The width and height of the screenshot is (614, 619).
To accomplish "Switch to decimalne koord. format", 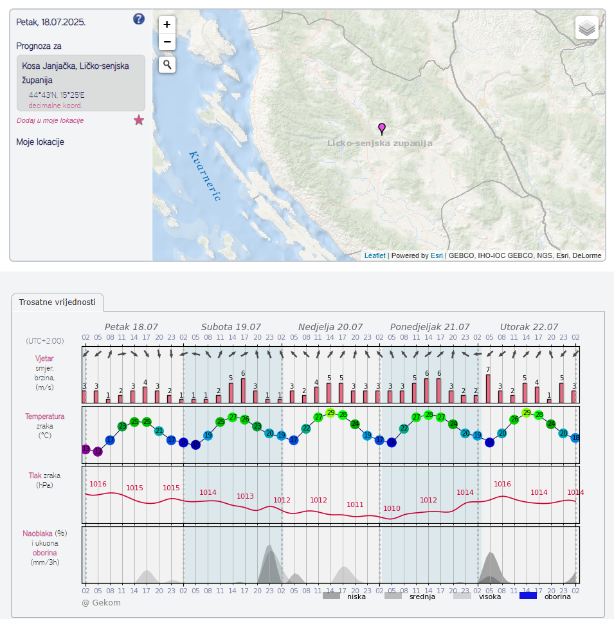I will [x=55, y=105].
